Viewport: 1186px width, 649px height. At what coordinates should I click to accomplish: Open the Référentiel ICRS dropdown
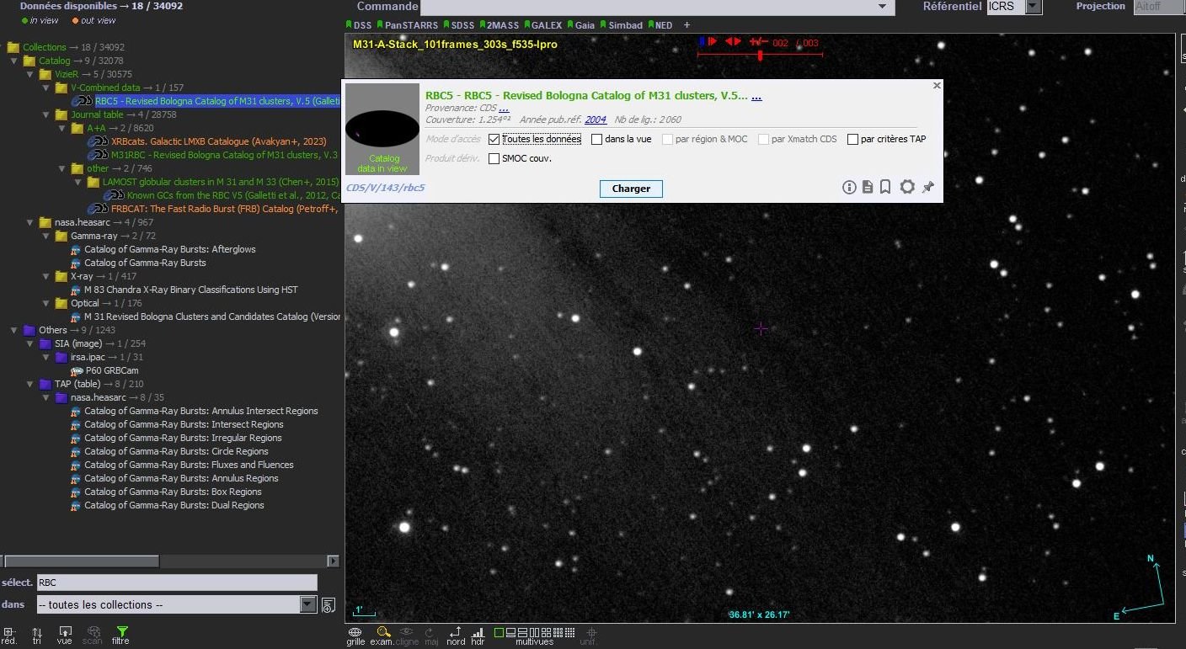pyautogui.click(x=1034, y=7)
